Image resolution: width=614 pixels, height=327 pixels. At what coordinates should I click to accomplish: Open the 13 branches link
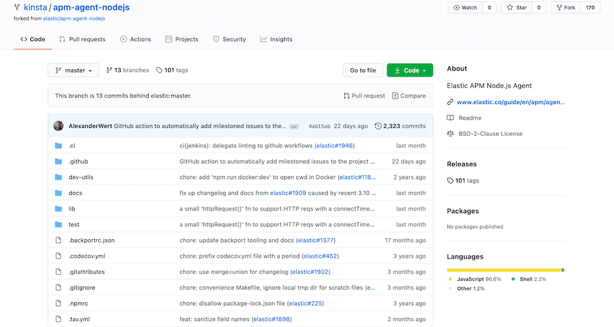pyautogui.click(x=127, y=70)
